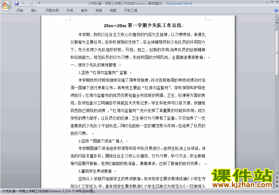The width and height of the screenshot is (279, 195).
Task: Click the line starting "本学期国旗下讲话由学校领导"
Action: point(142,148)
